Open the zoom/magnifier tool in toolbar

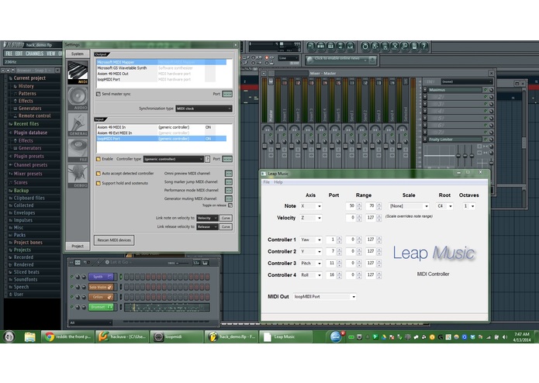404,46
